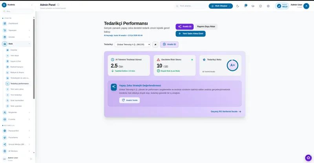Click Yeni Satın Alma Emri button
The height and width of the screenshot is (163, 314).
point(191,34)
